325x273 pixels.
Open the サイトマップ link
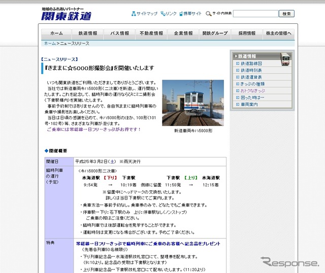pyautogui.click(x=147, y=14)
